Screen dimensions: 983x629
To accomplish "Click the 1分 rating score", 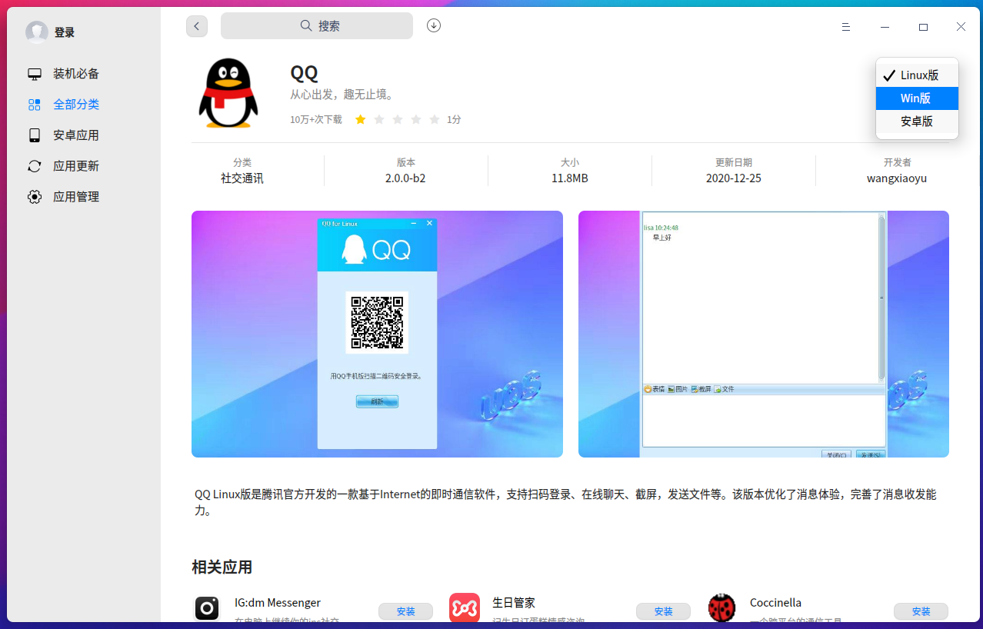I will click(x=454, y=120).
